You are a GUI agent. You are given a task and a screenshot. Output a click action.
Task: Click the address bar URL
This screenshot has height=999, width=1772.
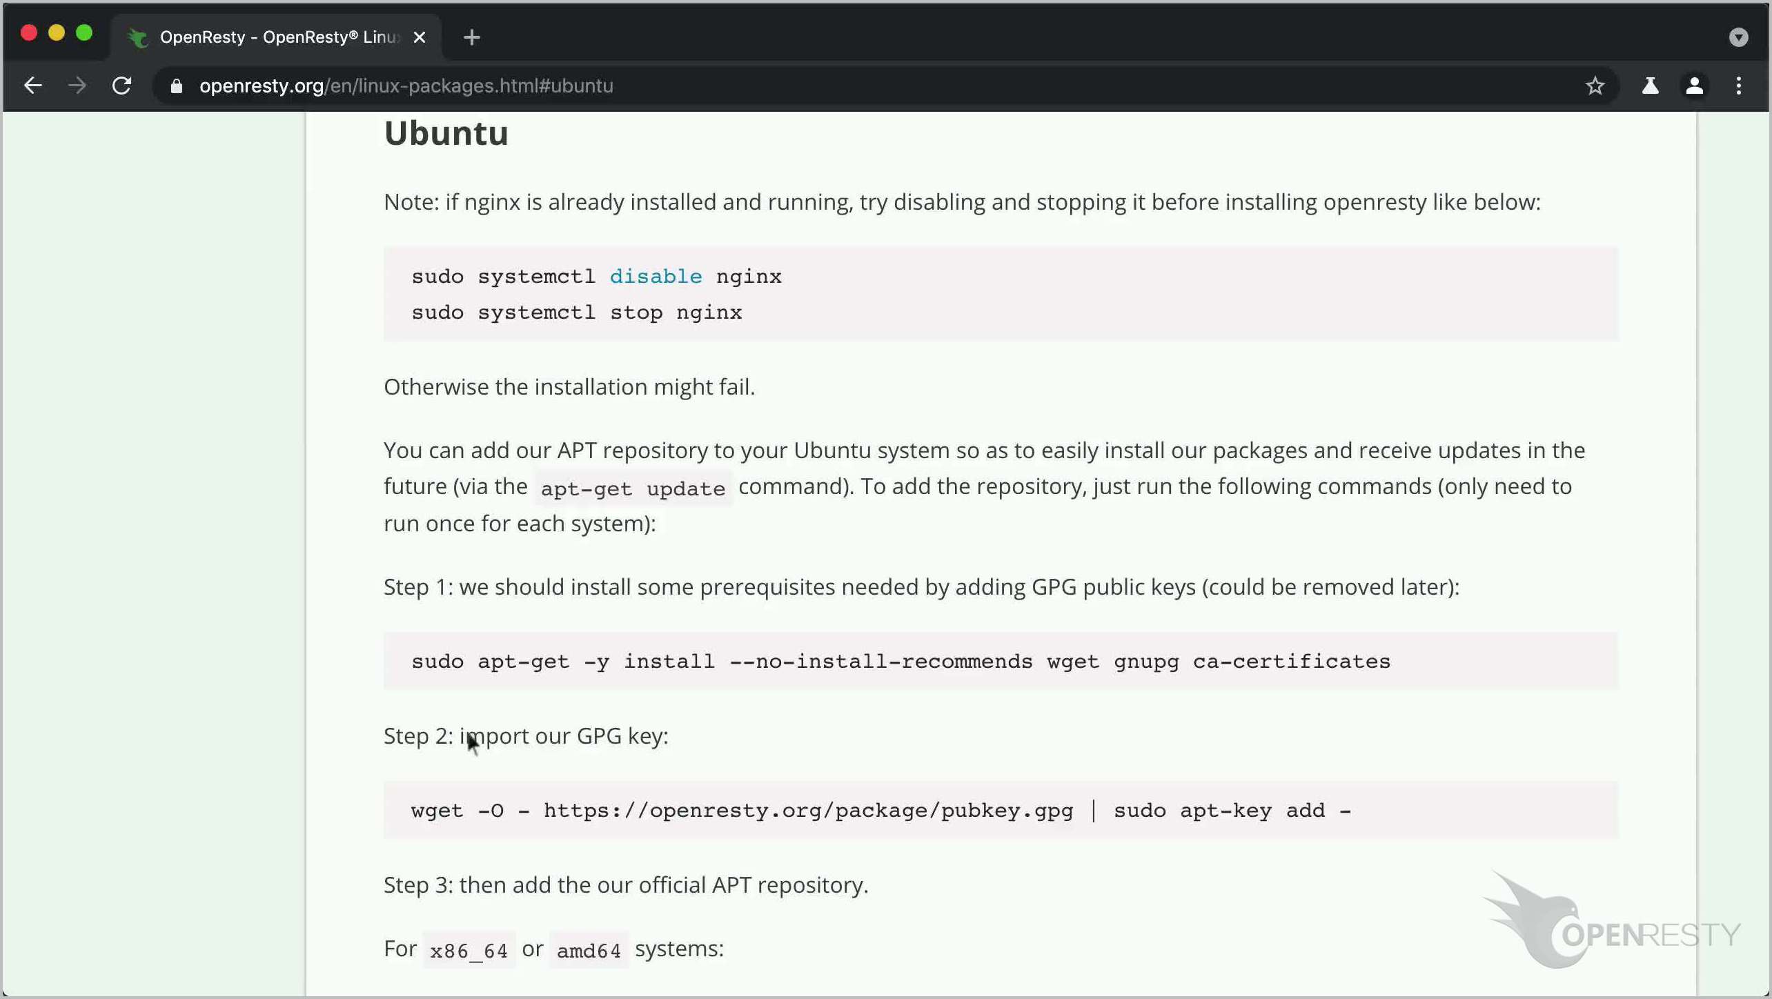coord(406,86)
